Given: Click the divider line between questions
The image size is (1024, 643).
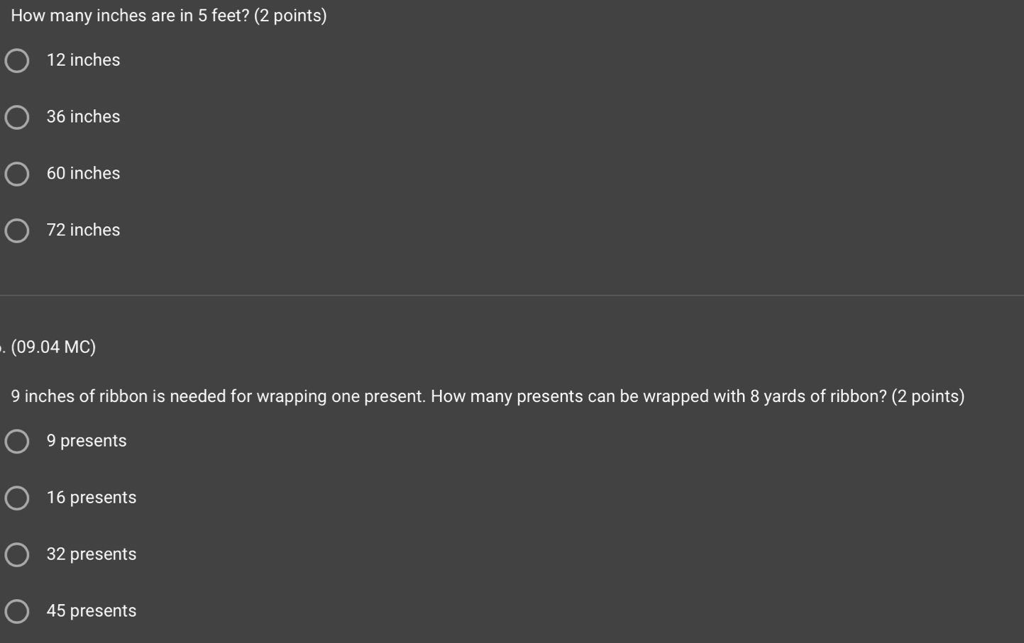Looking at the screenshot, I should [x=512, y=295].
